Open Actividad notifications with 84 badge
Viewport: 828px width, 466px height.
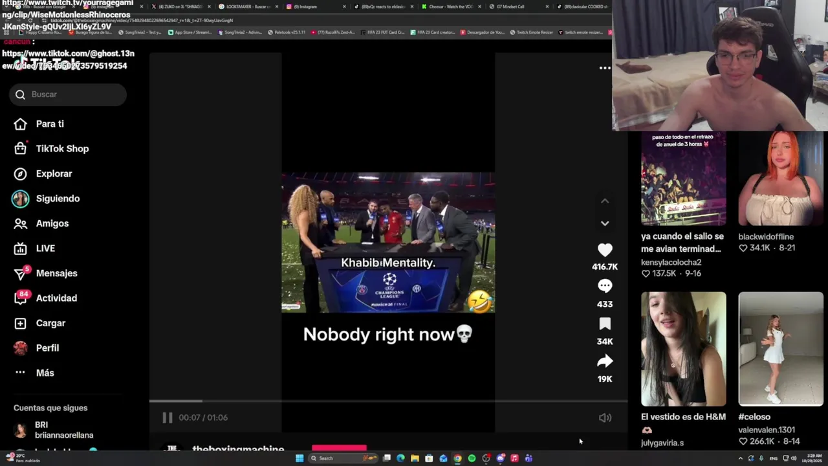(x=46, y=298)
